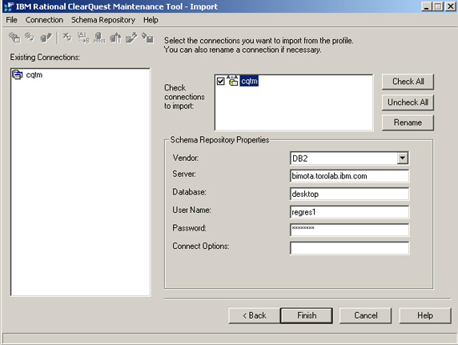Click the Database field containing desktop

coord(350,194)
